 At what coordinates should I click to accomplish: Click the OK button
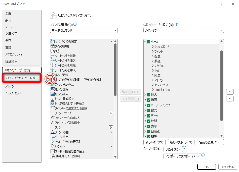coord(207,167)
